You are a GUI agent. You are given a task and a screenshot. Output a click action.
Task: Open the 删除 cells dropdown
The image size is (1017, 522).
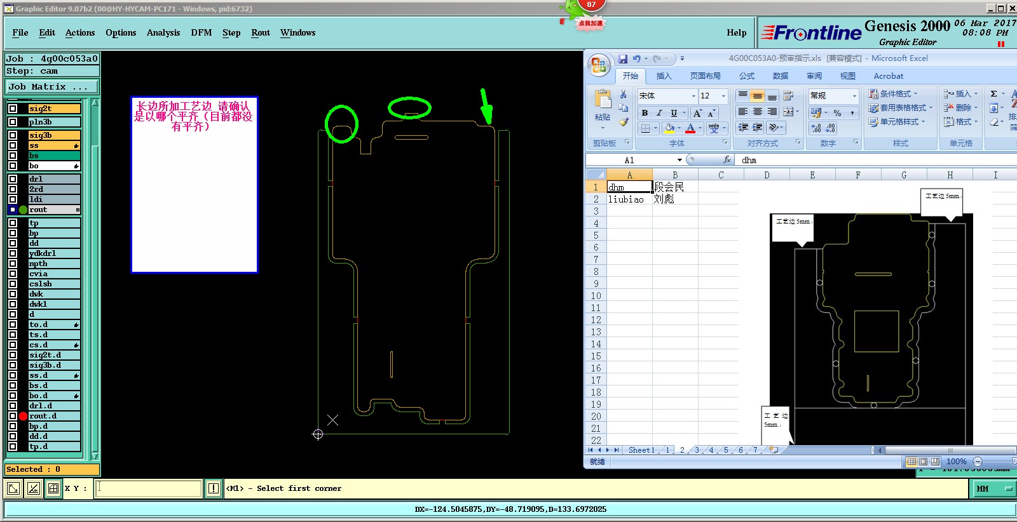[x=960, y=108]
